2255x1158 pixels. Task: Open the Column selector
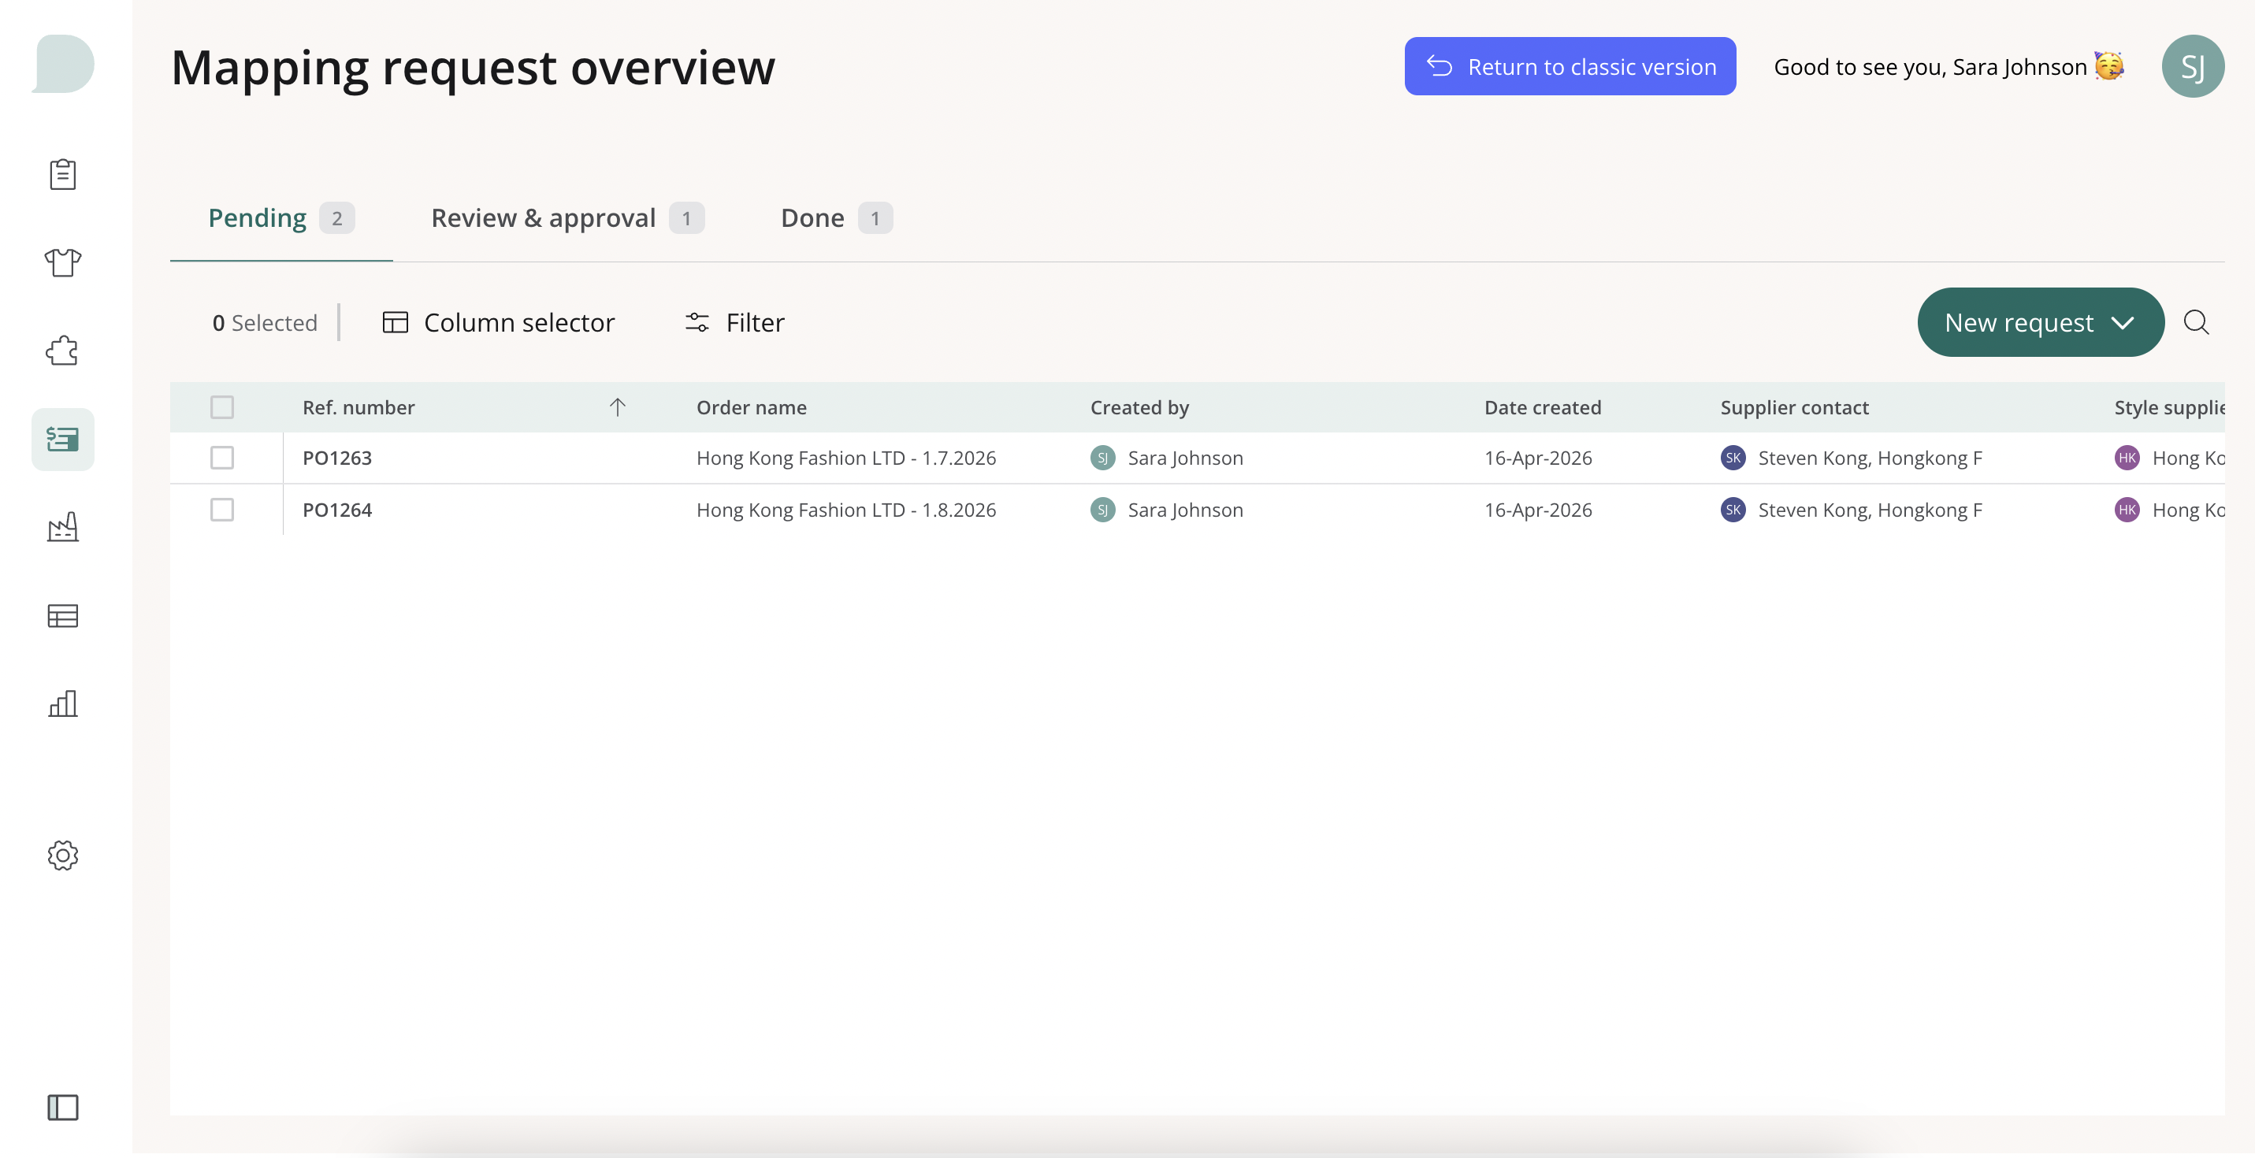[x=498, y=323]
